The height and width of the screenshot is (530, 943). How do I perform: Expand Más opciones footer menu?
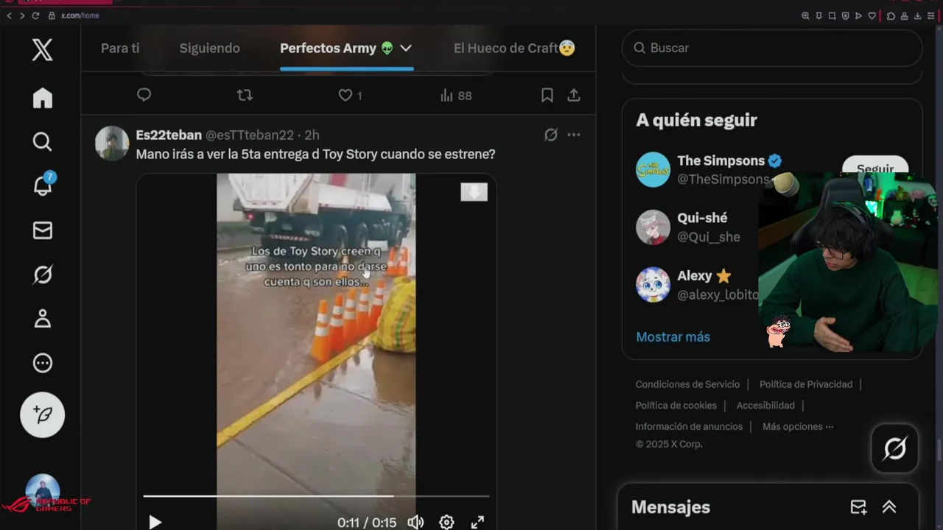click(x=798, y=426)
